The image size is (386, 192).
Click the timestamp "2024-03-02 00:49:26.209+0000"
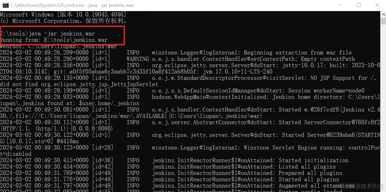tap(44, 53)
